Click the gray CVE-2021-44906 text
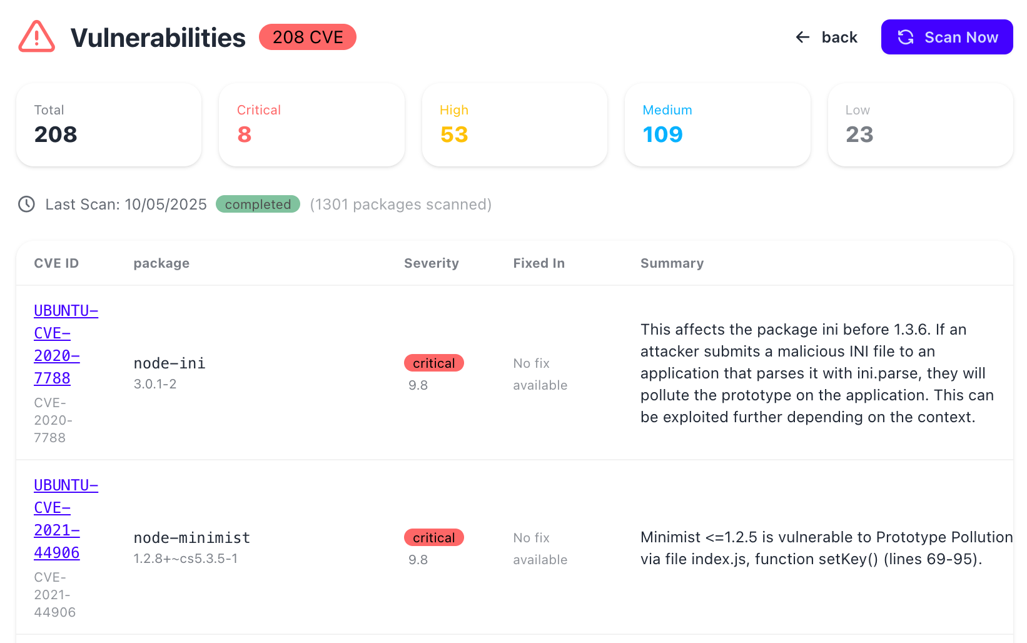1027x643 pixels. click(55, 595)
